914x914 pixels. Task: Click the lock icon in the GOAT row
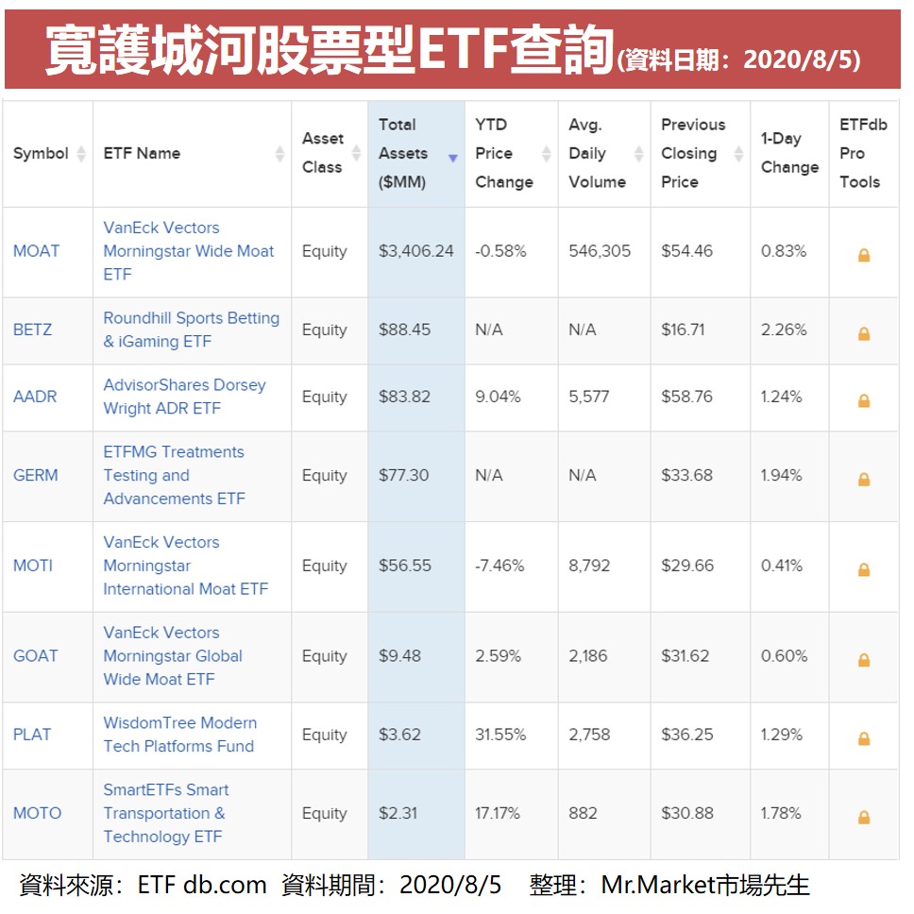tap(863, 660)
